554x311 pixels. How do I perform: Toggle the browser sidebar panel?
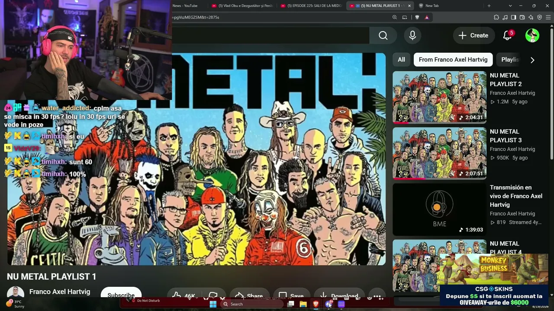(x=513, y=17)
